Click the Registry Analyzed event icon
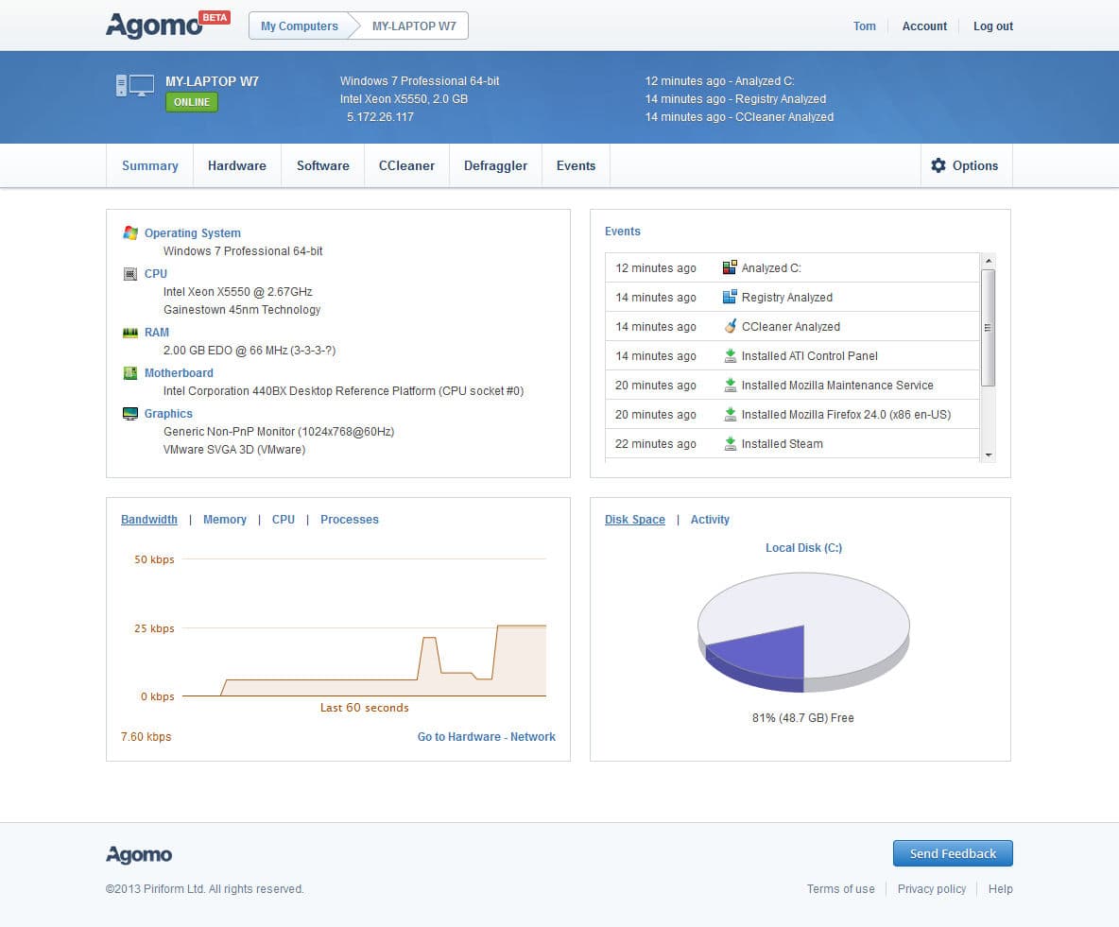1119x927 pixels. click(x=730, y=298)
